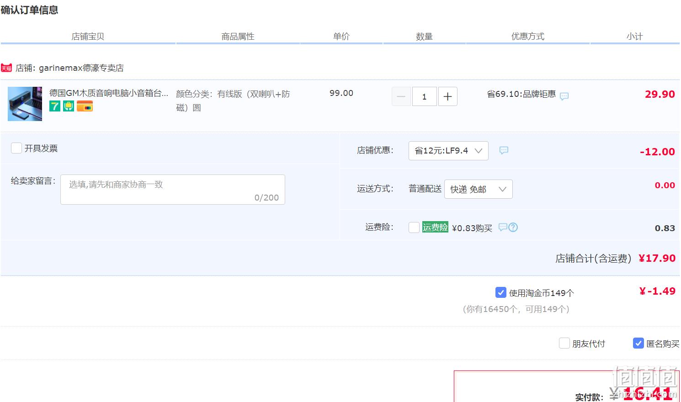681x402 pixels.
Task: Click the 优惠方式 column header
Action: click(527, 37)
